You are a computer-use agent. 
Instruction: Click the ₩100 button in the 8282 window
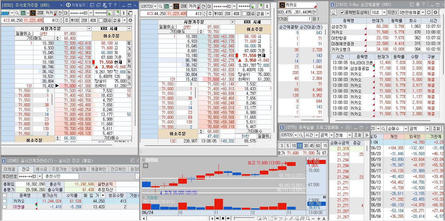(x=75, y=20)
